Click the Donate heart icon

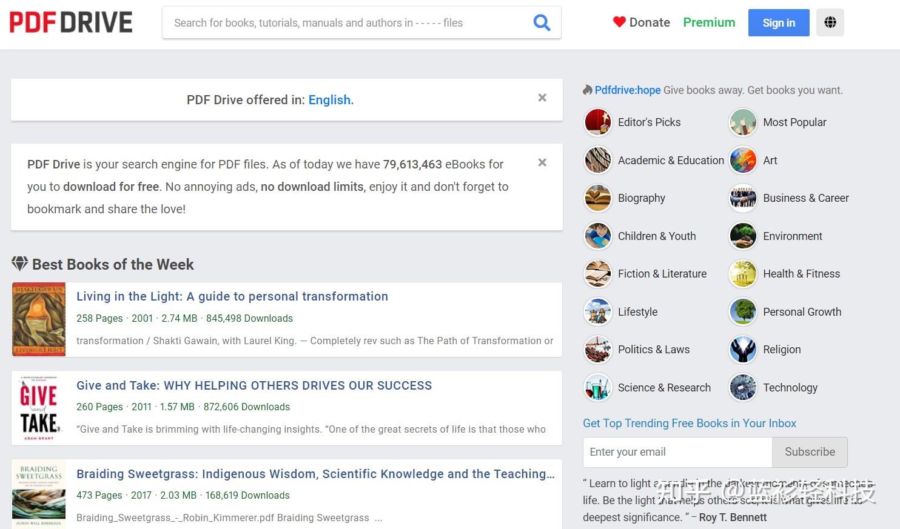619,22
